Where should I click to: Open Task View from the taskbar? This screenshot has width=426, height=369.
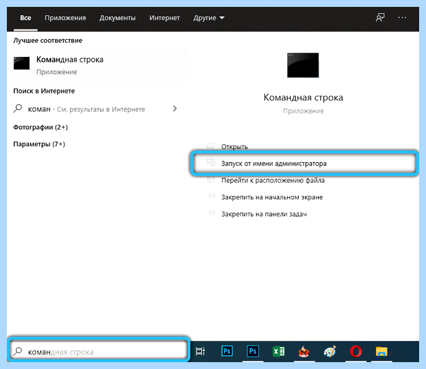click(200, 351)
